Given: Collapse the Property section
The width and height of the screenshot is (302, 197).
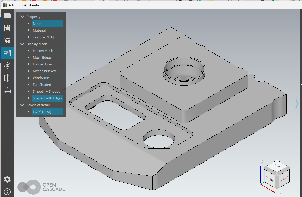Looking at the screenshot, I should click(22, 17).
